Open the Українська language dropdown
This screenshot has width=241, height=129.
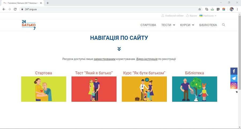(x=208, y=16)
